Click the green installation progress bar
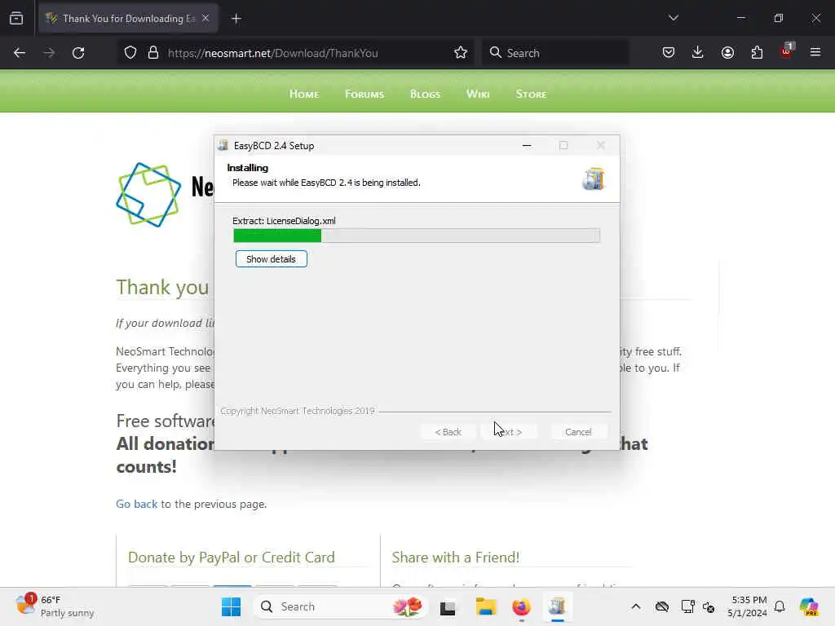This screenshot has height=626, width=835. (x=417, y=236)
